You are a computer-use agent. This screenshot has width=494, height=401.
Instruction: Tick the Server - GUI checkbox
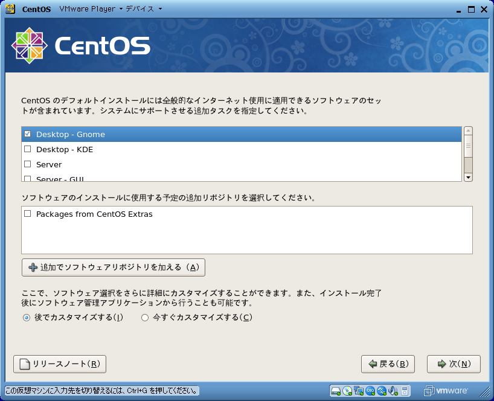[28, 179]
